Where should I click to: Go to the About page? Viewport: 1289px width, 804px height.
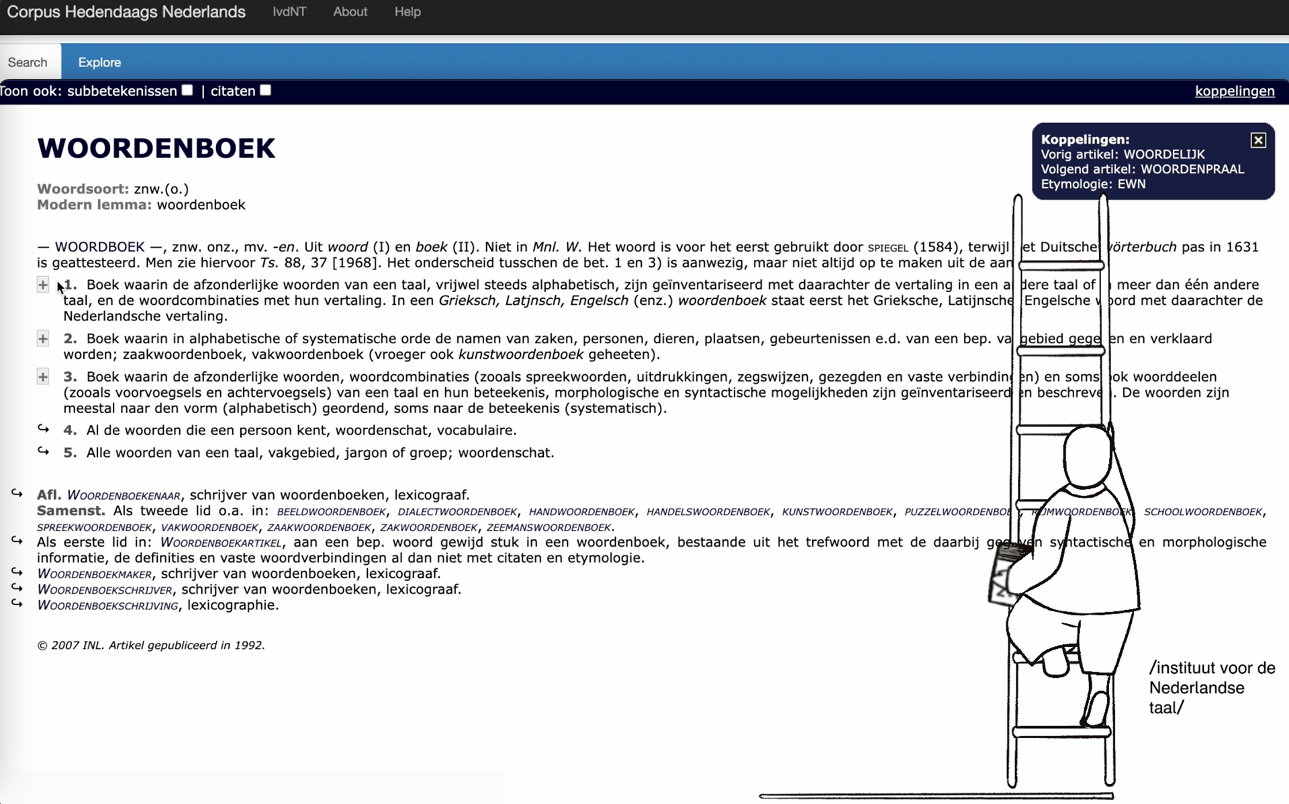coord(350,11)
